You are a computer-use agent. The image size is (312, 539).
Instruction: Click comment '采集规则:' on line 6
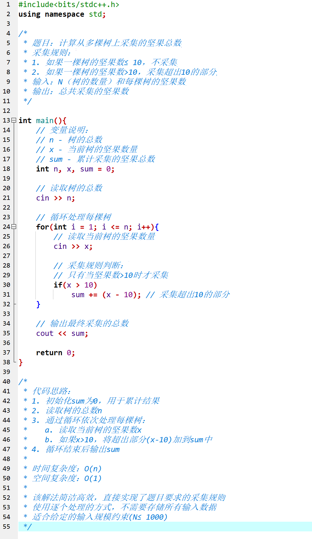pyautogui.click(x=52, y=53)
